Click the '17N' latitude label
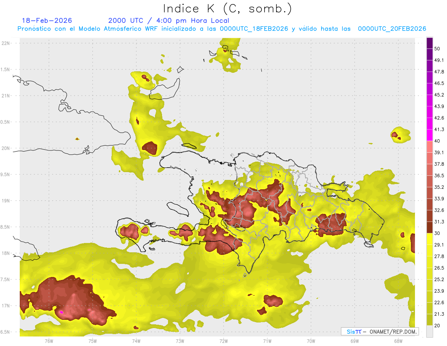Screen dimensions: 447x346 coord(6,306)
